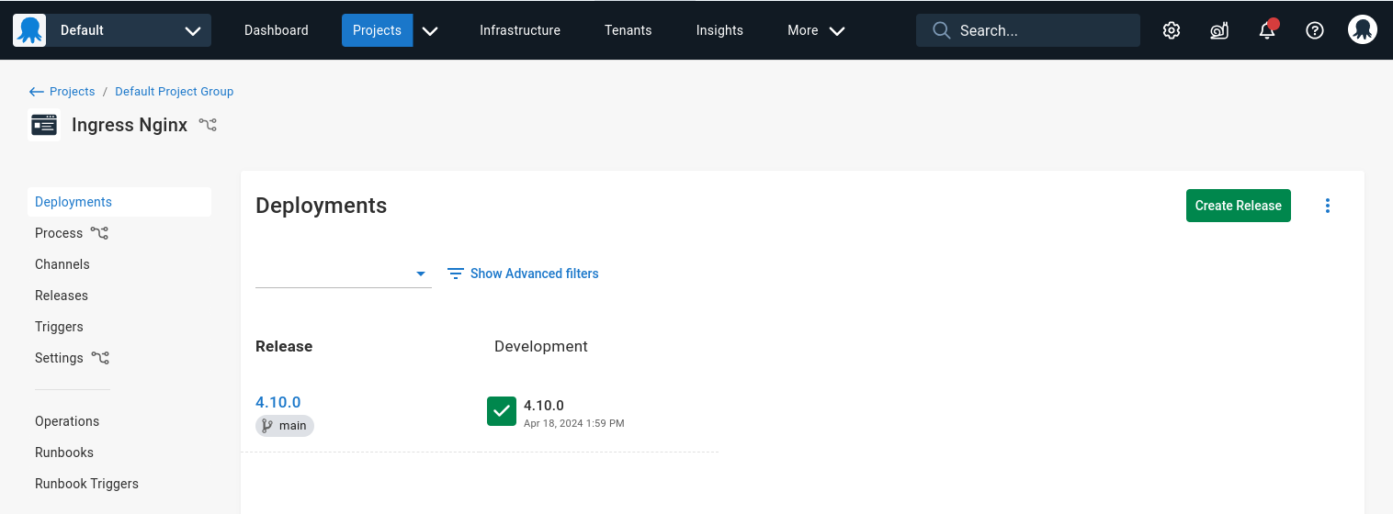Click the green successful deployment checkmark
The width and height of the screenshot is (1393, 514).
pos(502,411)
